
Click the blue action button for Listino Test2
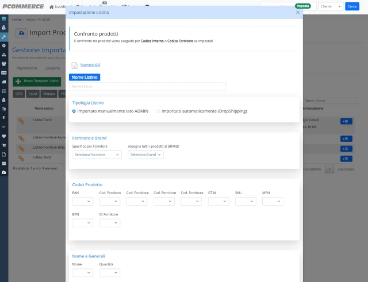pos(346,159)
